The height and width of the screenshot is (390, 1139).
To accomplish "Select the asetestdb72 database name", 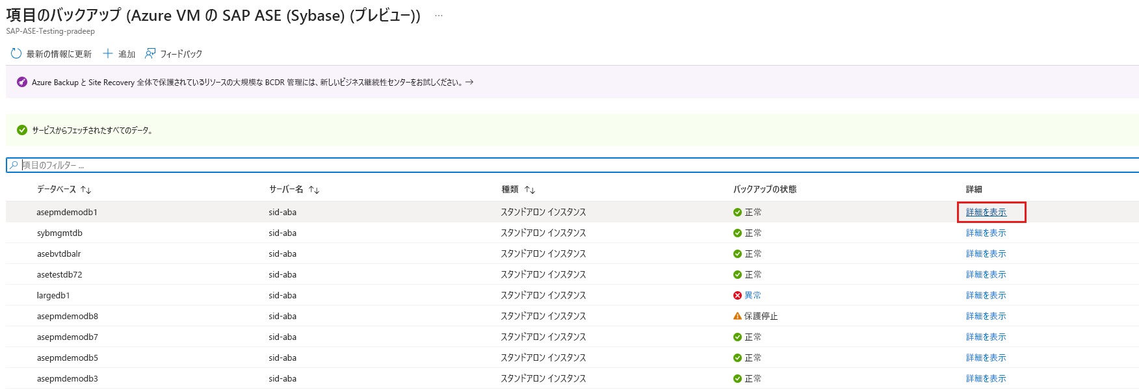I will [60, 274].
